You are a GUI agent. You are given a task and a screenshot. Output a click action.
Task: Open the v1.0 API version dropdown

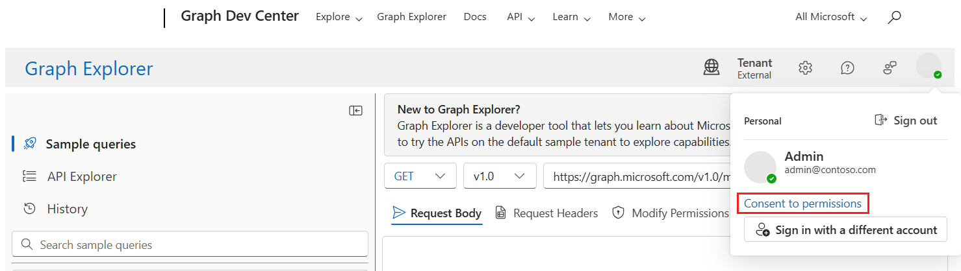[x=499, y=176]
